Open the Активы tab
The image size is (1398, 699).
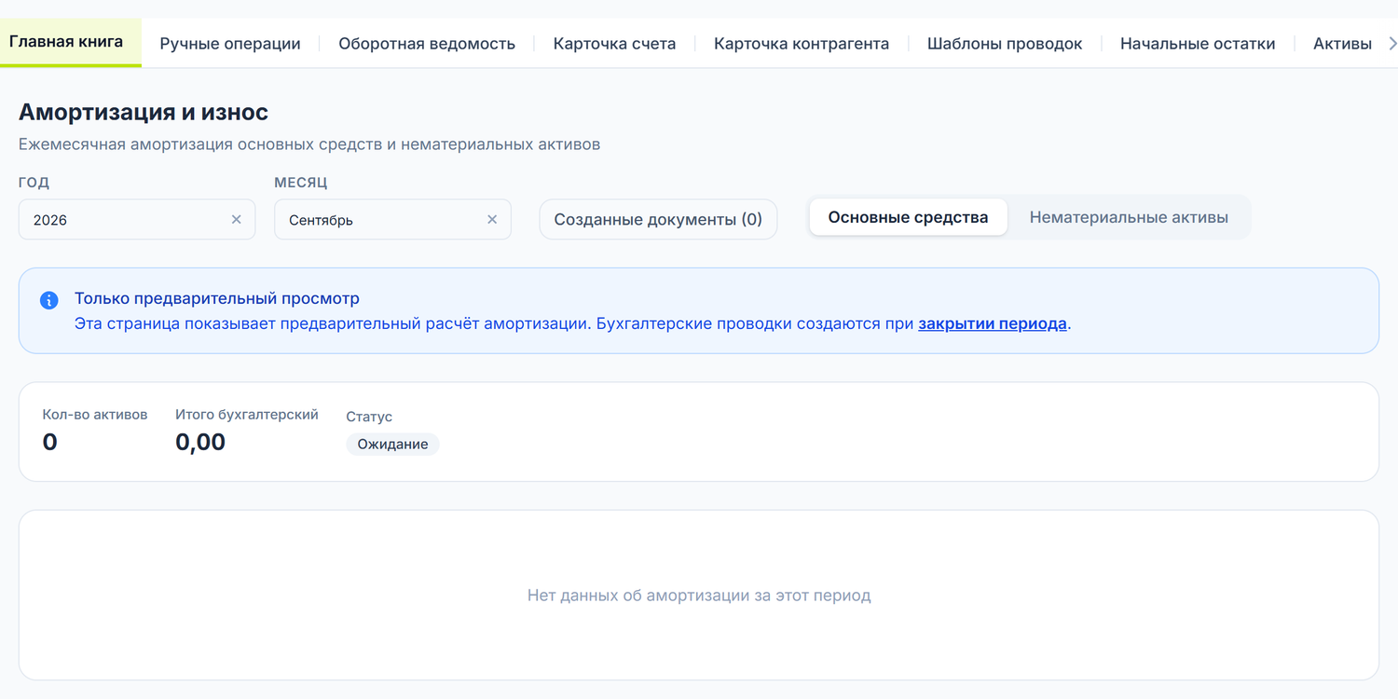1342,43
